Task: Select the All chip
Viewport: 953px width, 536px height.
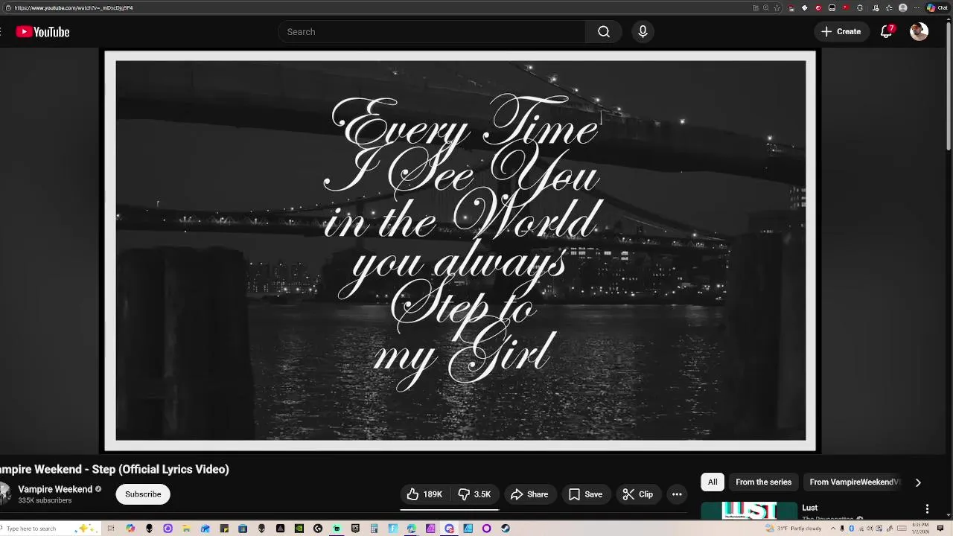Action: coord(713,482)
